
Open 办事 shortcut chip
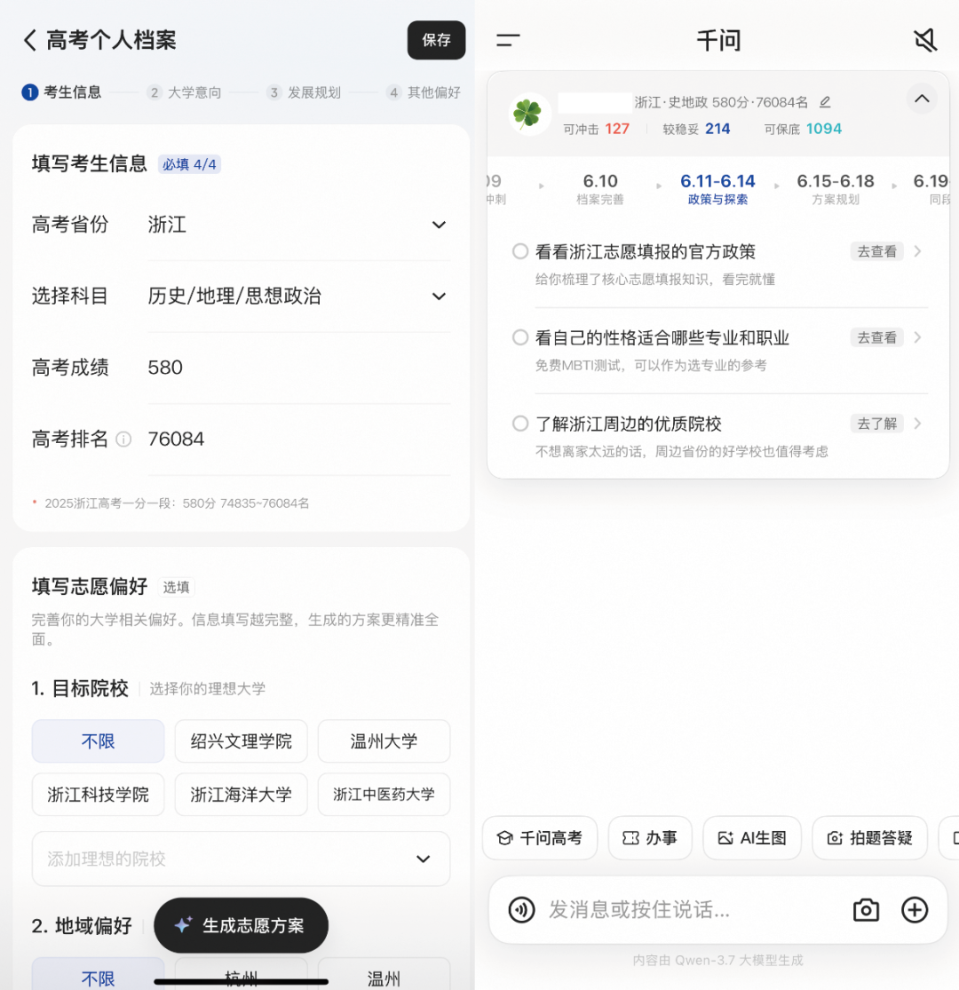(650, 838)
